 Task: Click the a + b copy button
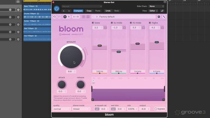click(x=76, y=17)
